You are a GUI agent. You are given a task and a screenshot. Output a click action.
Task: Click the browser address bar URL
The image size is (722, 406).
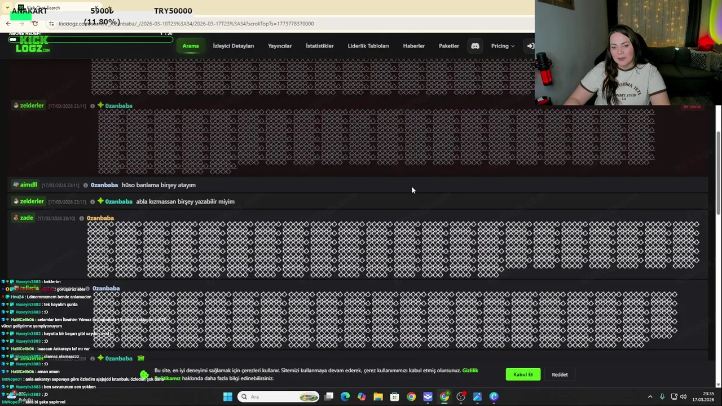(x=186, y=24)
